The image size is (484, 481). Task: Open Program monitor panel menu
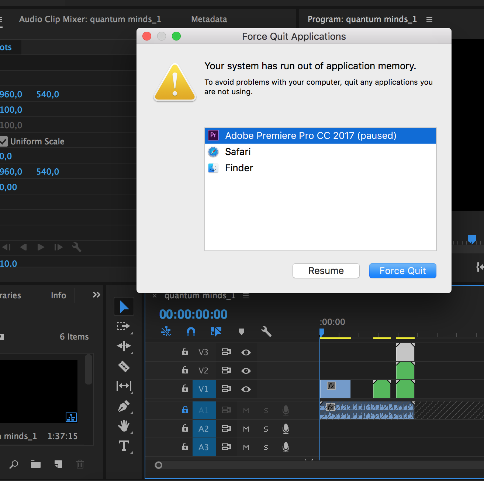[429, 20]
